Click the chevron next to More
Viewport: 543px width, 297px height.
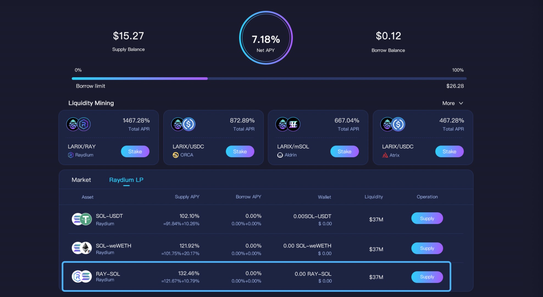coord(461,103)
